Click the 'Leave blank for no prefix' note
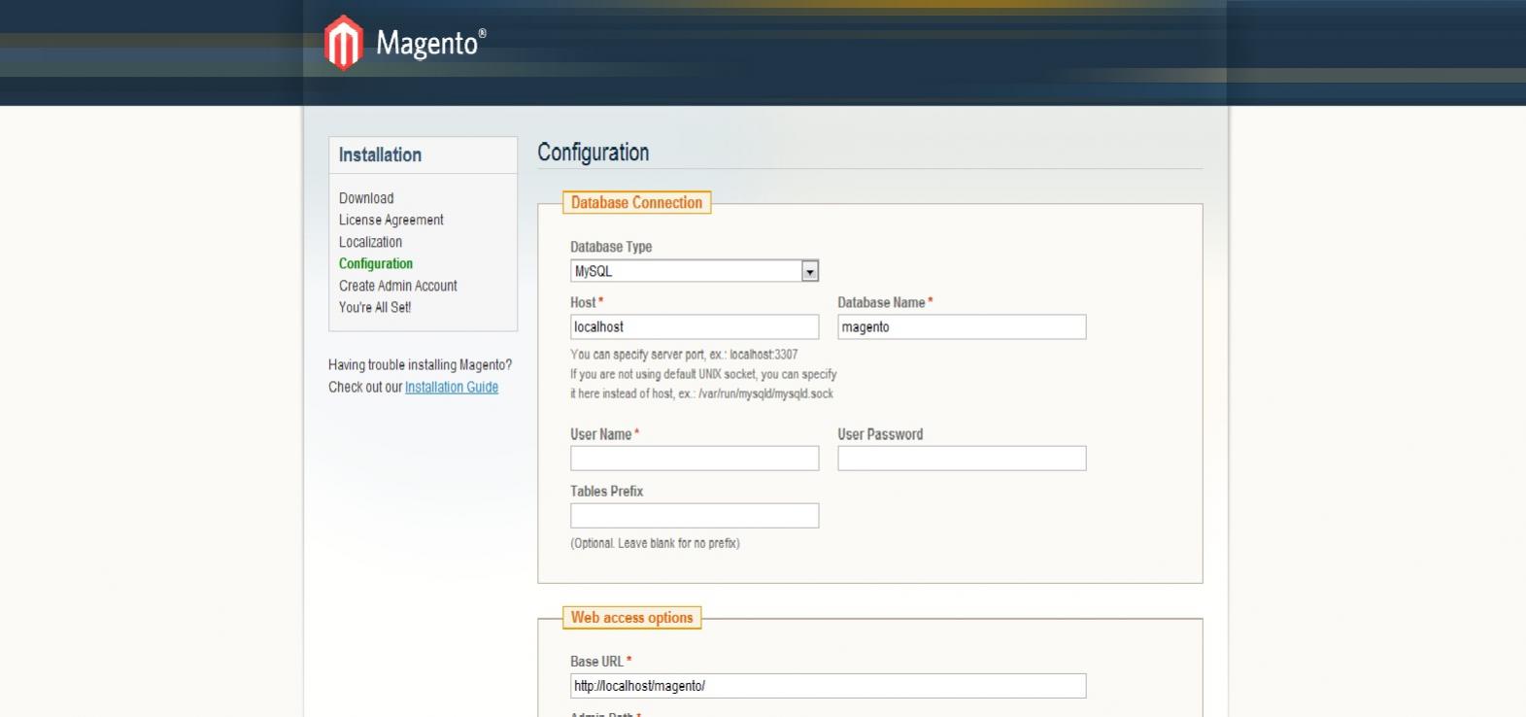Viewport: 1526px width, 717px height. coord(655,543)
